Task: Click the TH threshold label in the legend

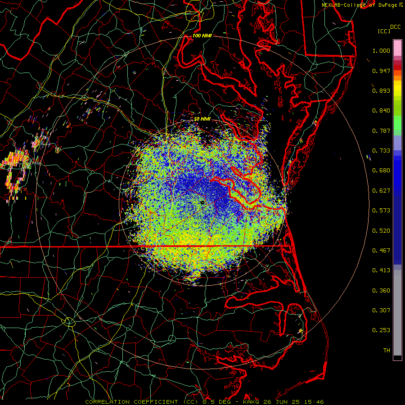Action: pyautogui.click(x=387, y=351)
